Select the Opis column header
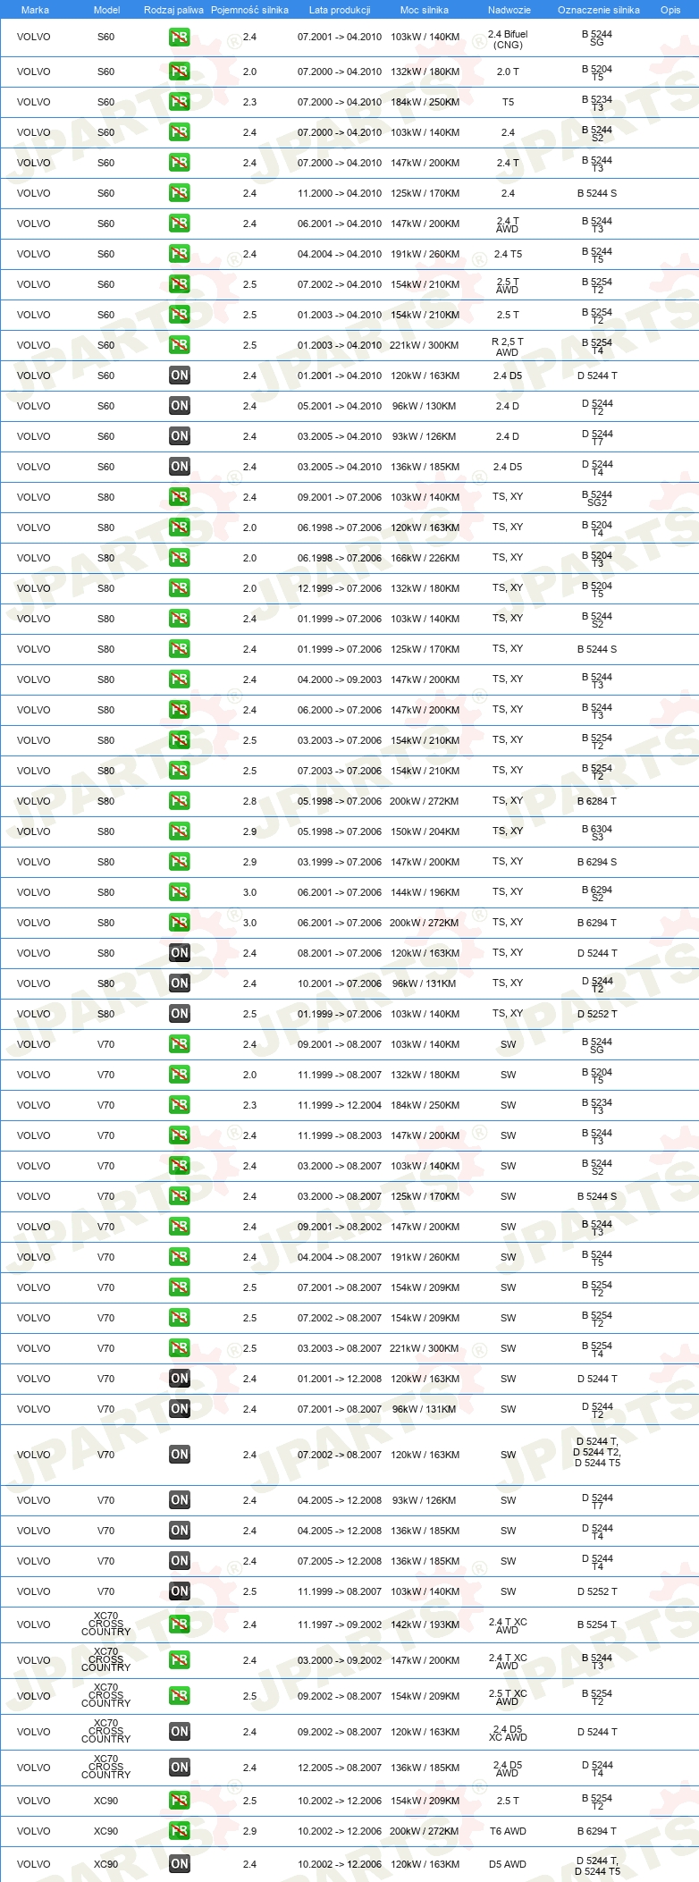This screenshot has width=699, height=1882. 670,10
